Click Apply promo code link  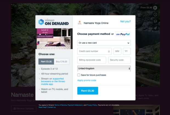tap(87, 80)
